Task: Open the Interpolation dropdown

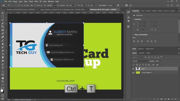Action: coord(111,6)
